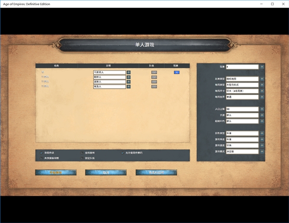Open the 地图类型 dropdown arrow
289x223 pixels.
pyautogui.click(x=262, y=84)
